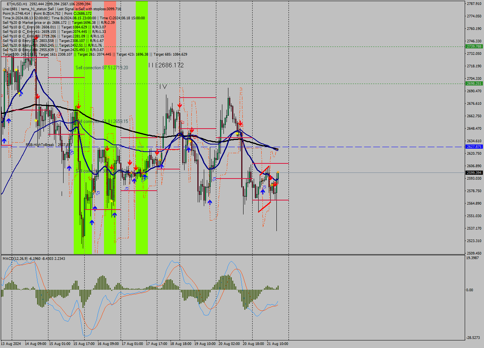This screenshot has width=484, height=348.
Task: Select the 2523.310 price axis value
Action: (474, 241)
